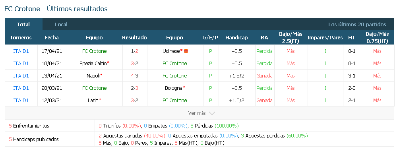This screenshot has width=401, height=149.
Task: Click the Handicap column header
Action: pyautogui.click(x=236, y=38)
